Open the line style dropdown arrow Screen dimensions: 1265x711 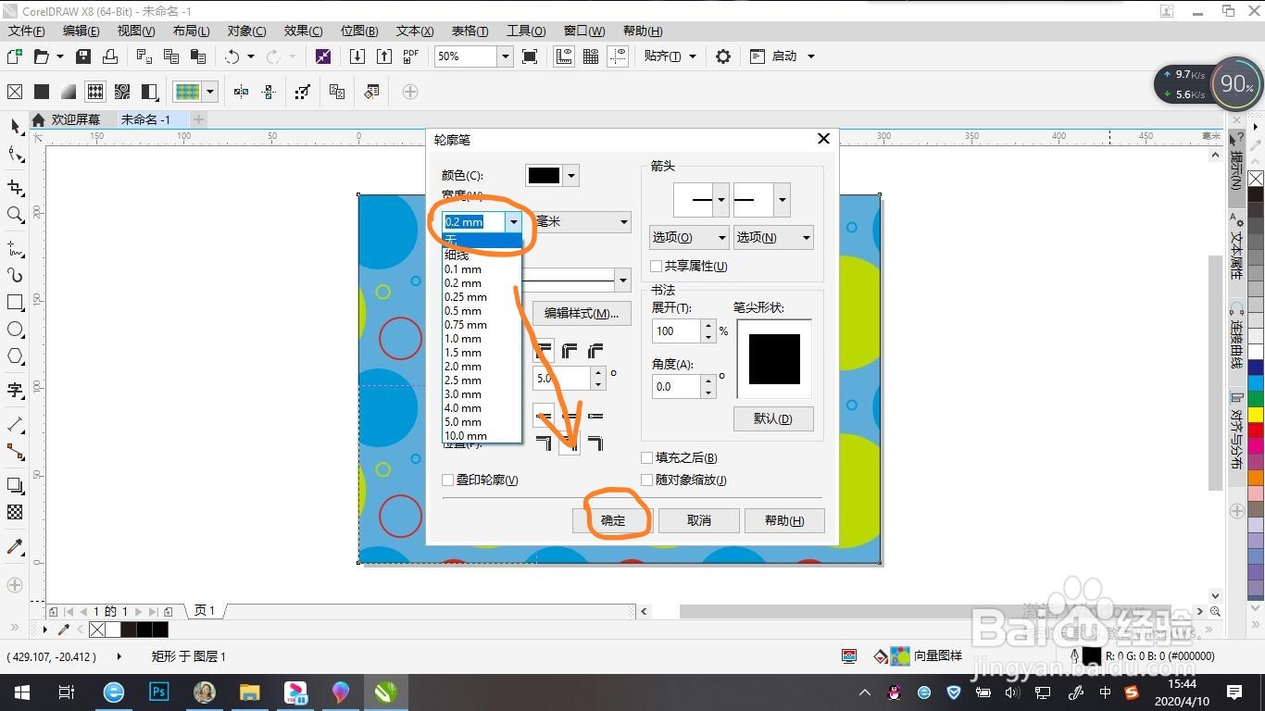point(623,280)
